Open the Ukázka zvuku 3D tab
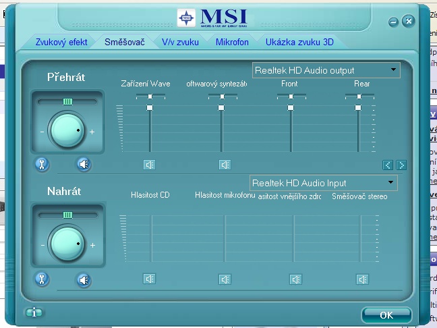Screen dimensions: 437x328 tap(299, 42)
